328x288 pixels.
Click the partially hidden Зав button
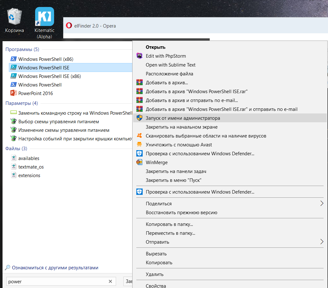pos(128,281)
